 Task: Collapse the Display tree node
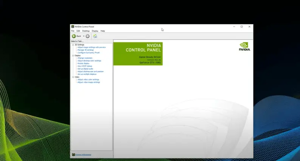tap(73, 56)
